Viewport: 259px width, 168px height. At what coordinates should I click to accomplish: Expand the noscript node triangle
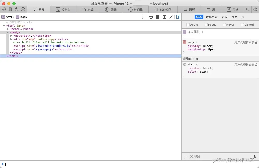pos(11,36)
